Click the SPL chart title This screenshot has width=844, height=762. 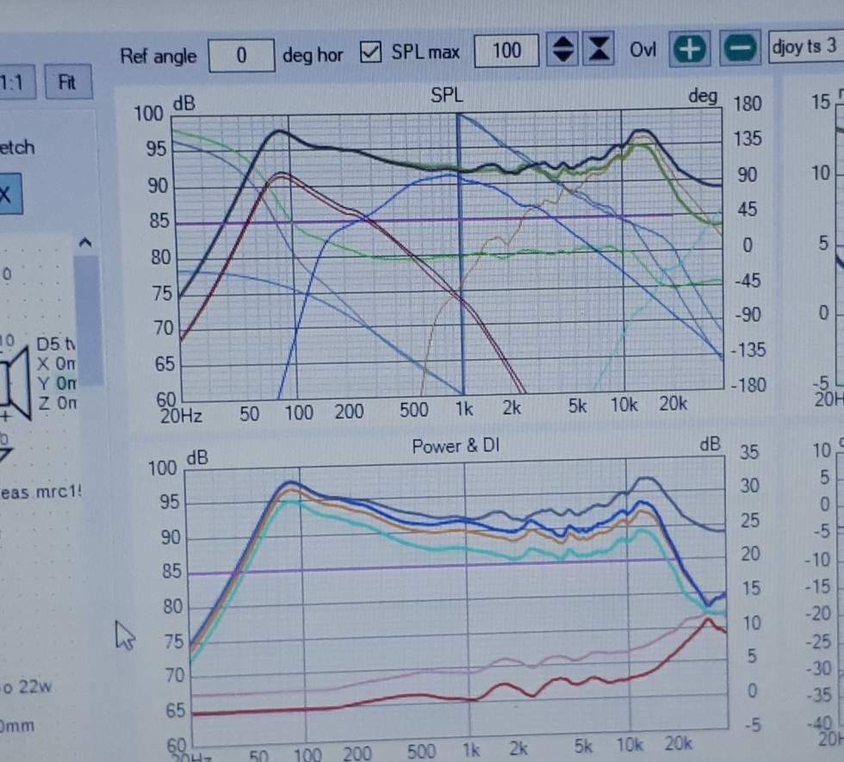click(x=446, y=96)
